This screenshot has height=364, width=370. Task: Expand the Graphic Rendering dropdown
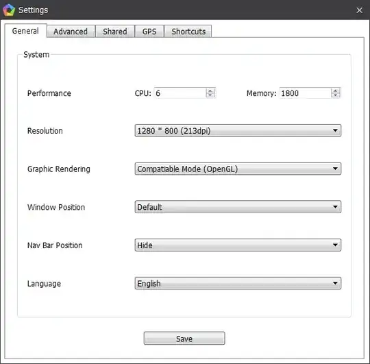click(x=238, y=169)
